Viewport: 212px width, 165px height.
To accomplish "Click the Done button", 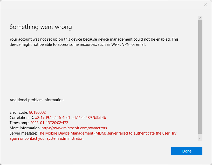I will (x=187, y=151).
